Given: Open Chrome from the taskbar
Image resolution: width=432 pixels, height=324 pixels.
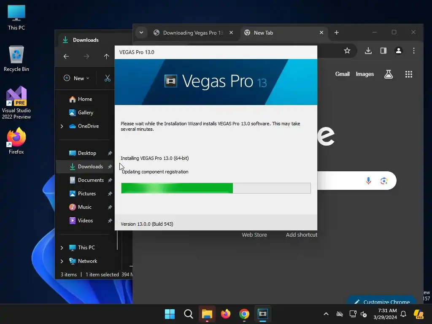Looking at the screenshot, I should tap(244, 314).
